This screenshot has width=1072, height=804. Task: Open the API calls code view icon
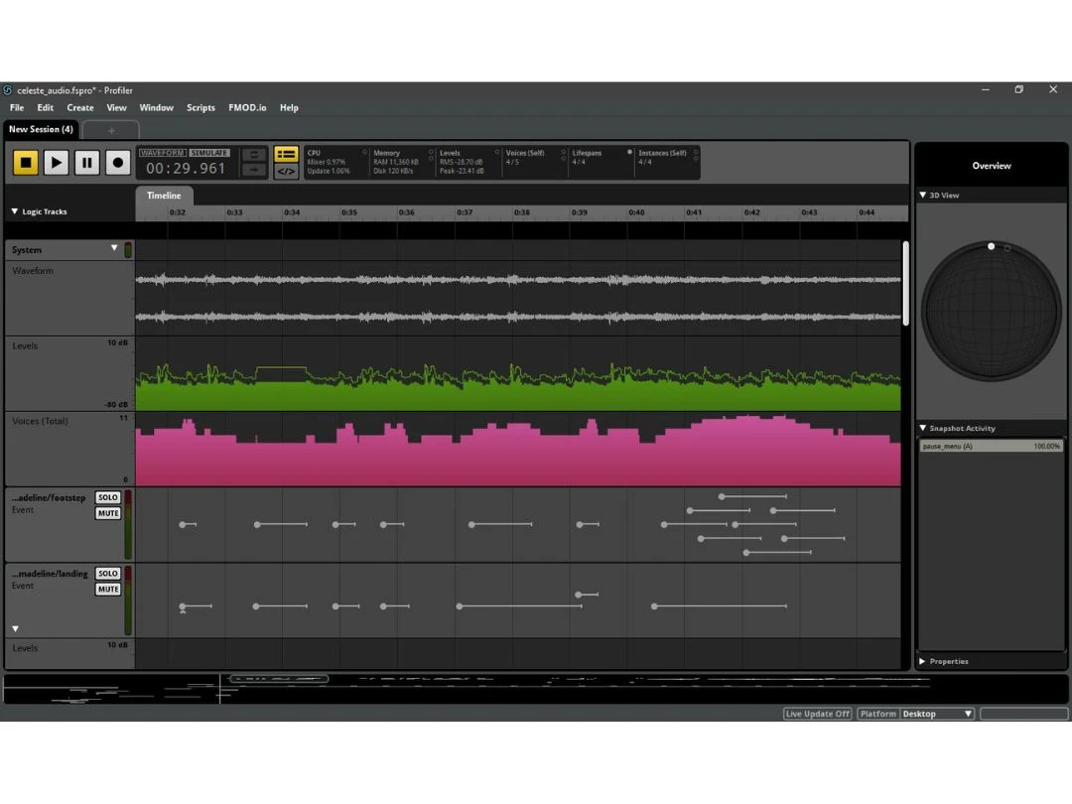tap(286, 171)
